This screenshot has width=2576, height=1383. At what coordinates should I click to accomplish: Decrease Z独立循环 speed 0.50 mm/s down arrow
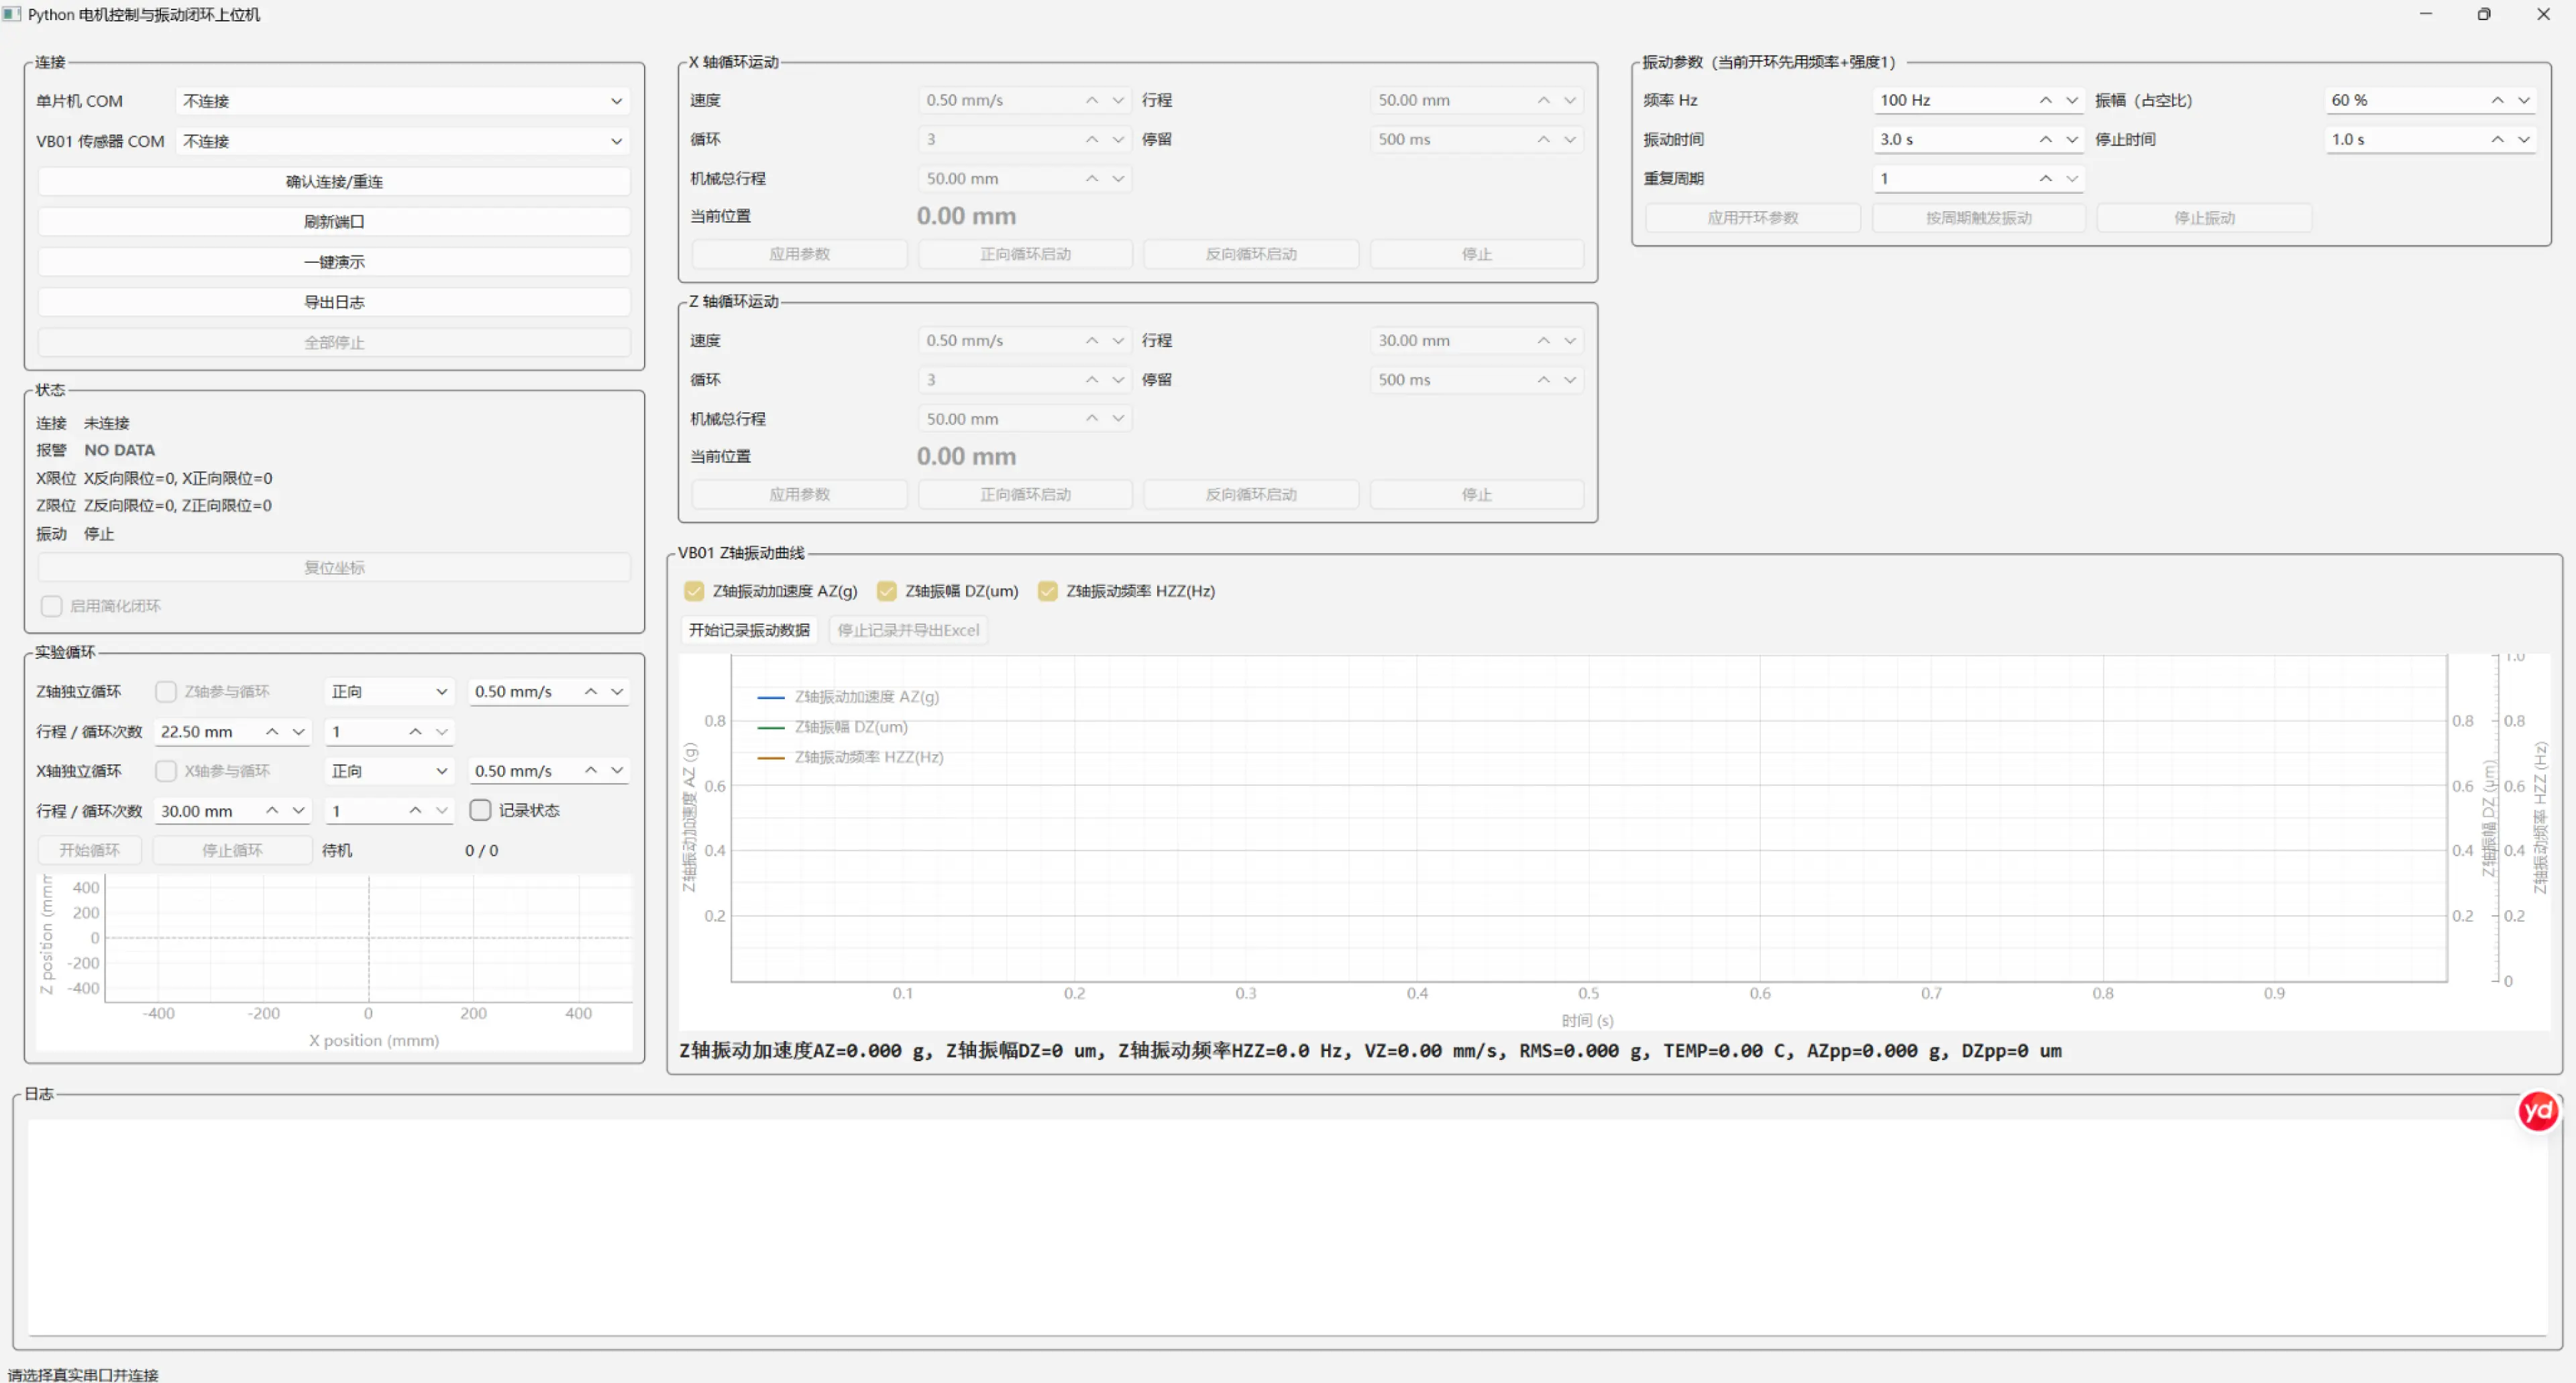[617, 692]
